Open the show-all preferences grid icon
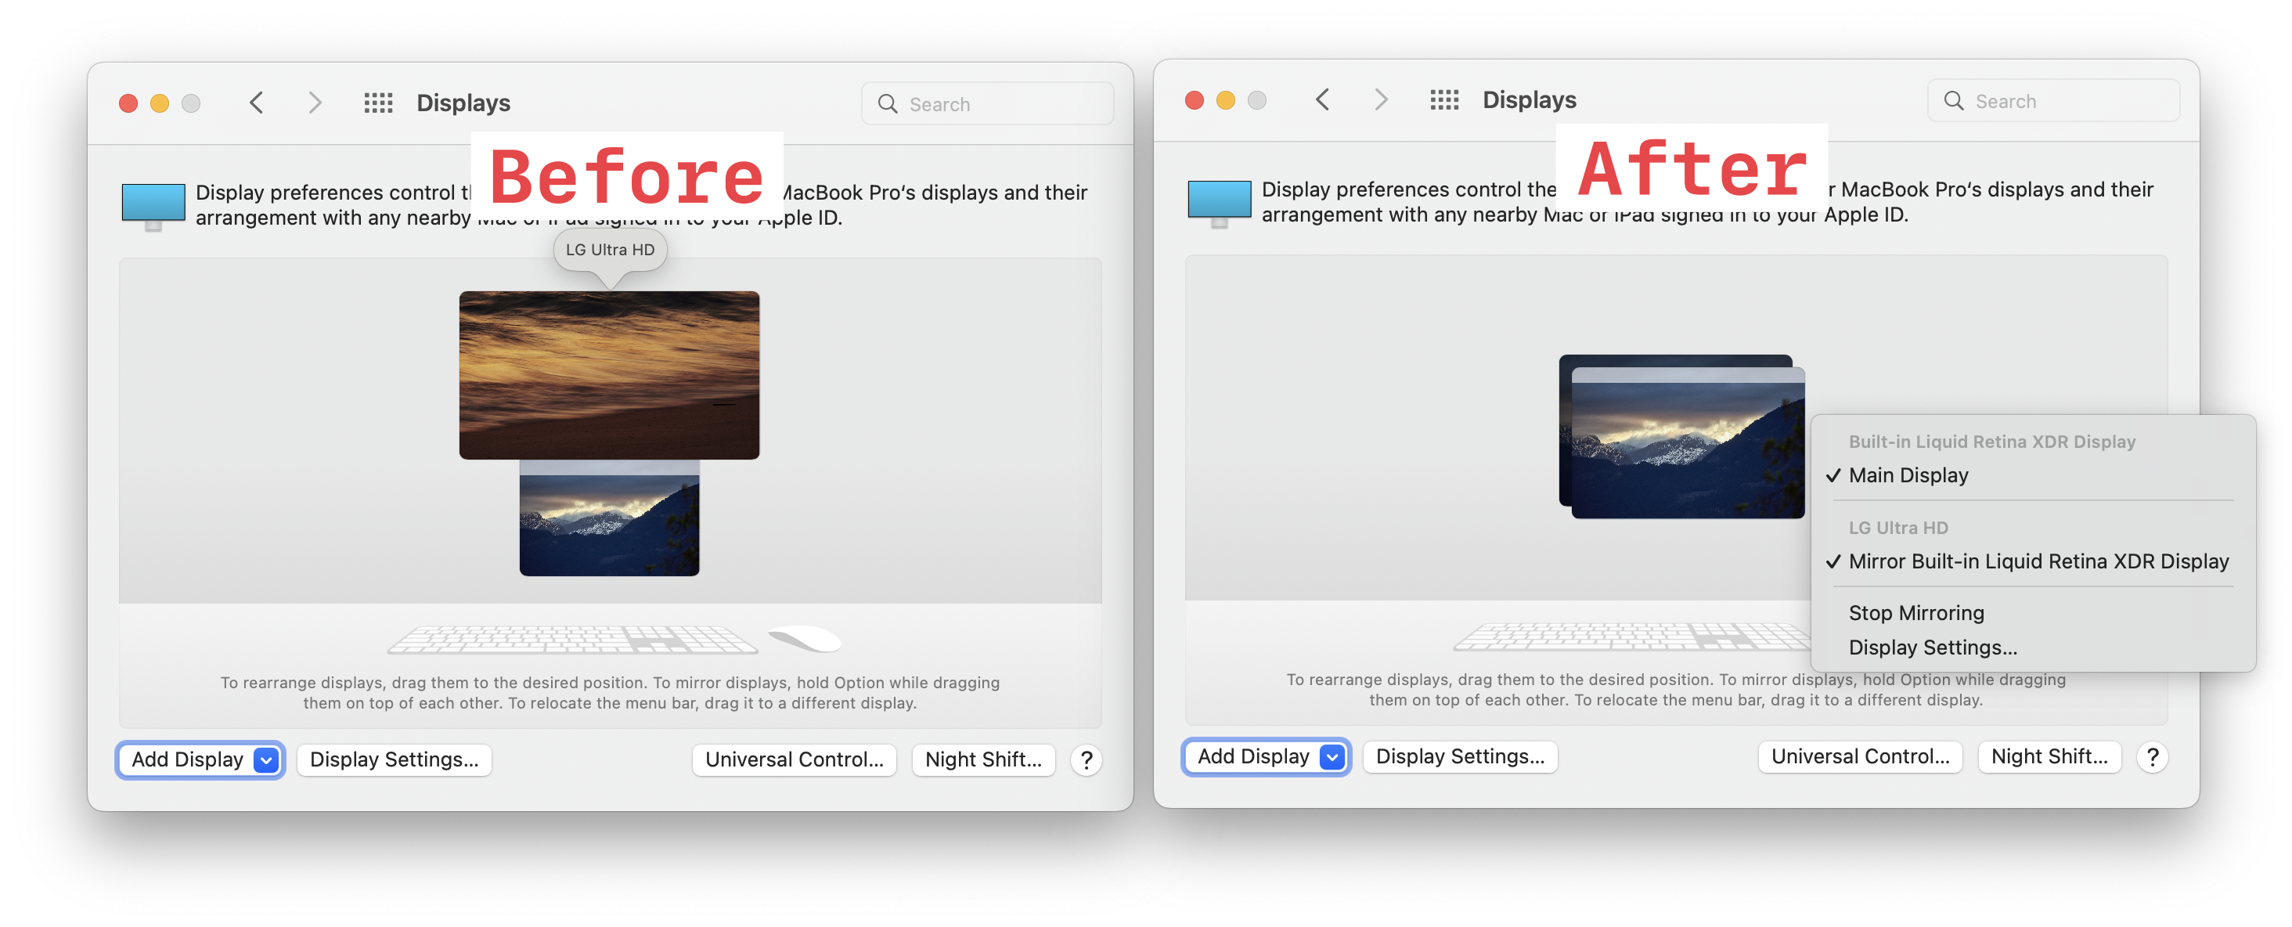Viewport: 2292px width, 927px height. tap(378, 103)
